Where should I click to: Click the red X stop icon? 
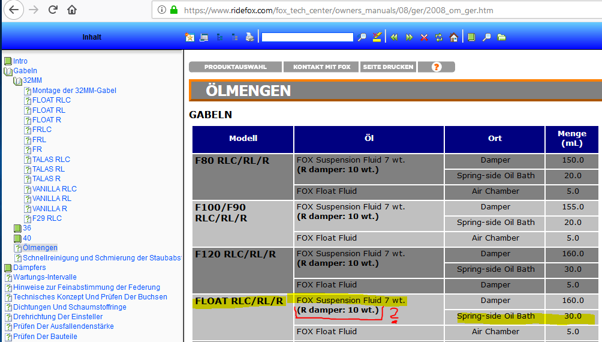[x=424, y=37]
